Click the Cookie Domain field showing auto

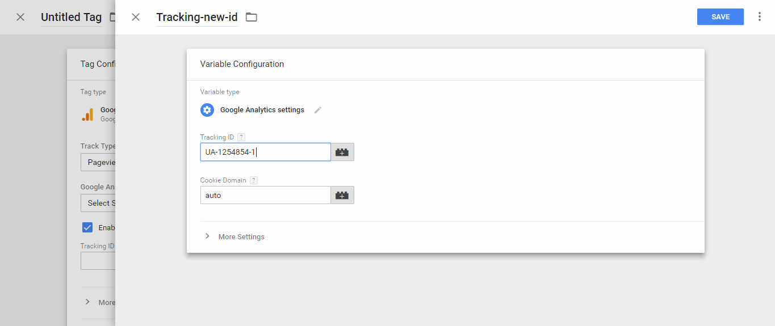[265, 195]
